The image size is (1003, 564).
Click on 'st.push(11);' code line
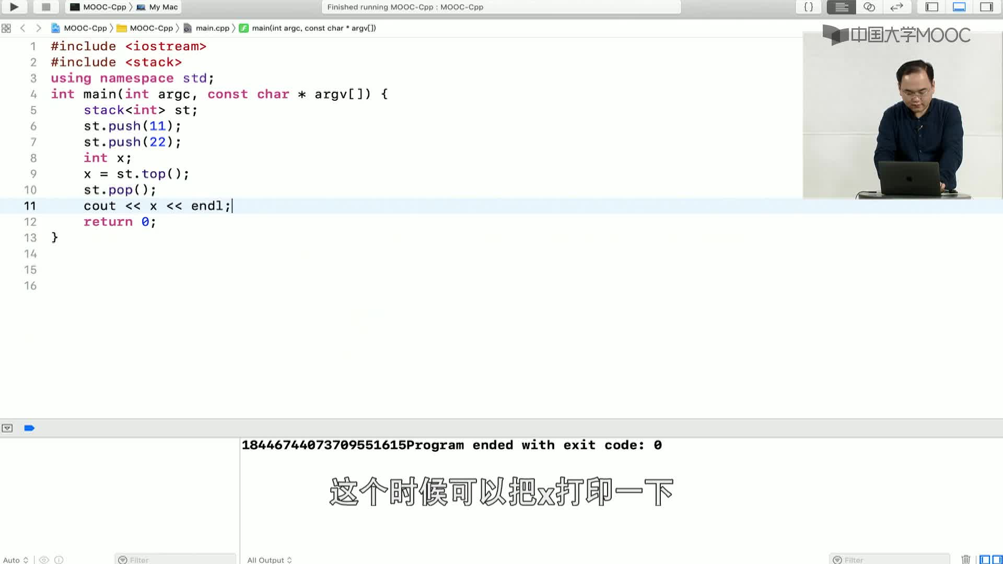tap(132, 126)
